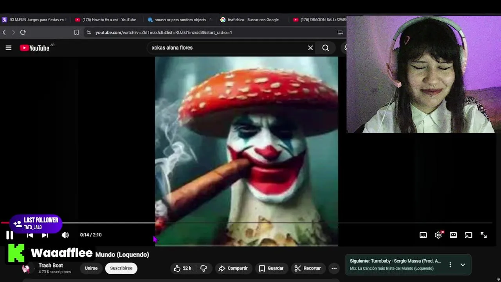Toggle subtitles in the player
This screenshot has width=501, height=282.
pyautogui.click(x=423, y=235)
